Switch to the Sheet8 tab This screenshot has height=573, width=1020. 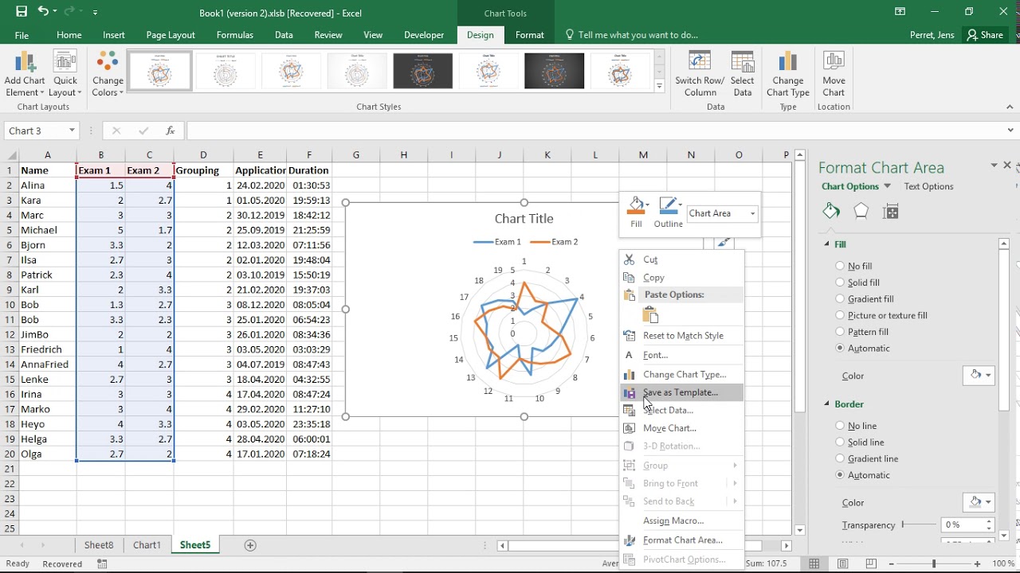pos(99,545)
